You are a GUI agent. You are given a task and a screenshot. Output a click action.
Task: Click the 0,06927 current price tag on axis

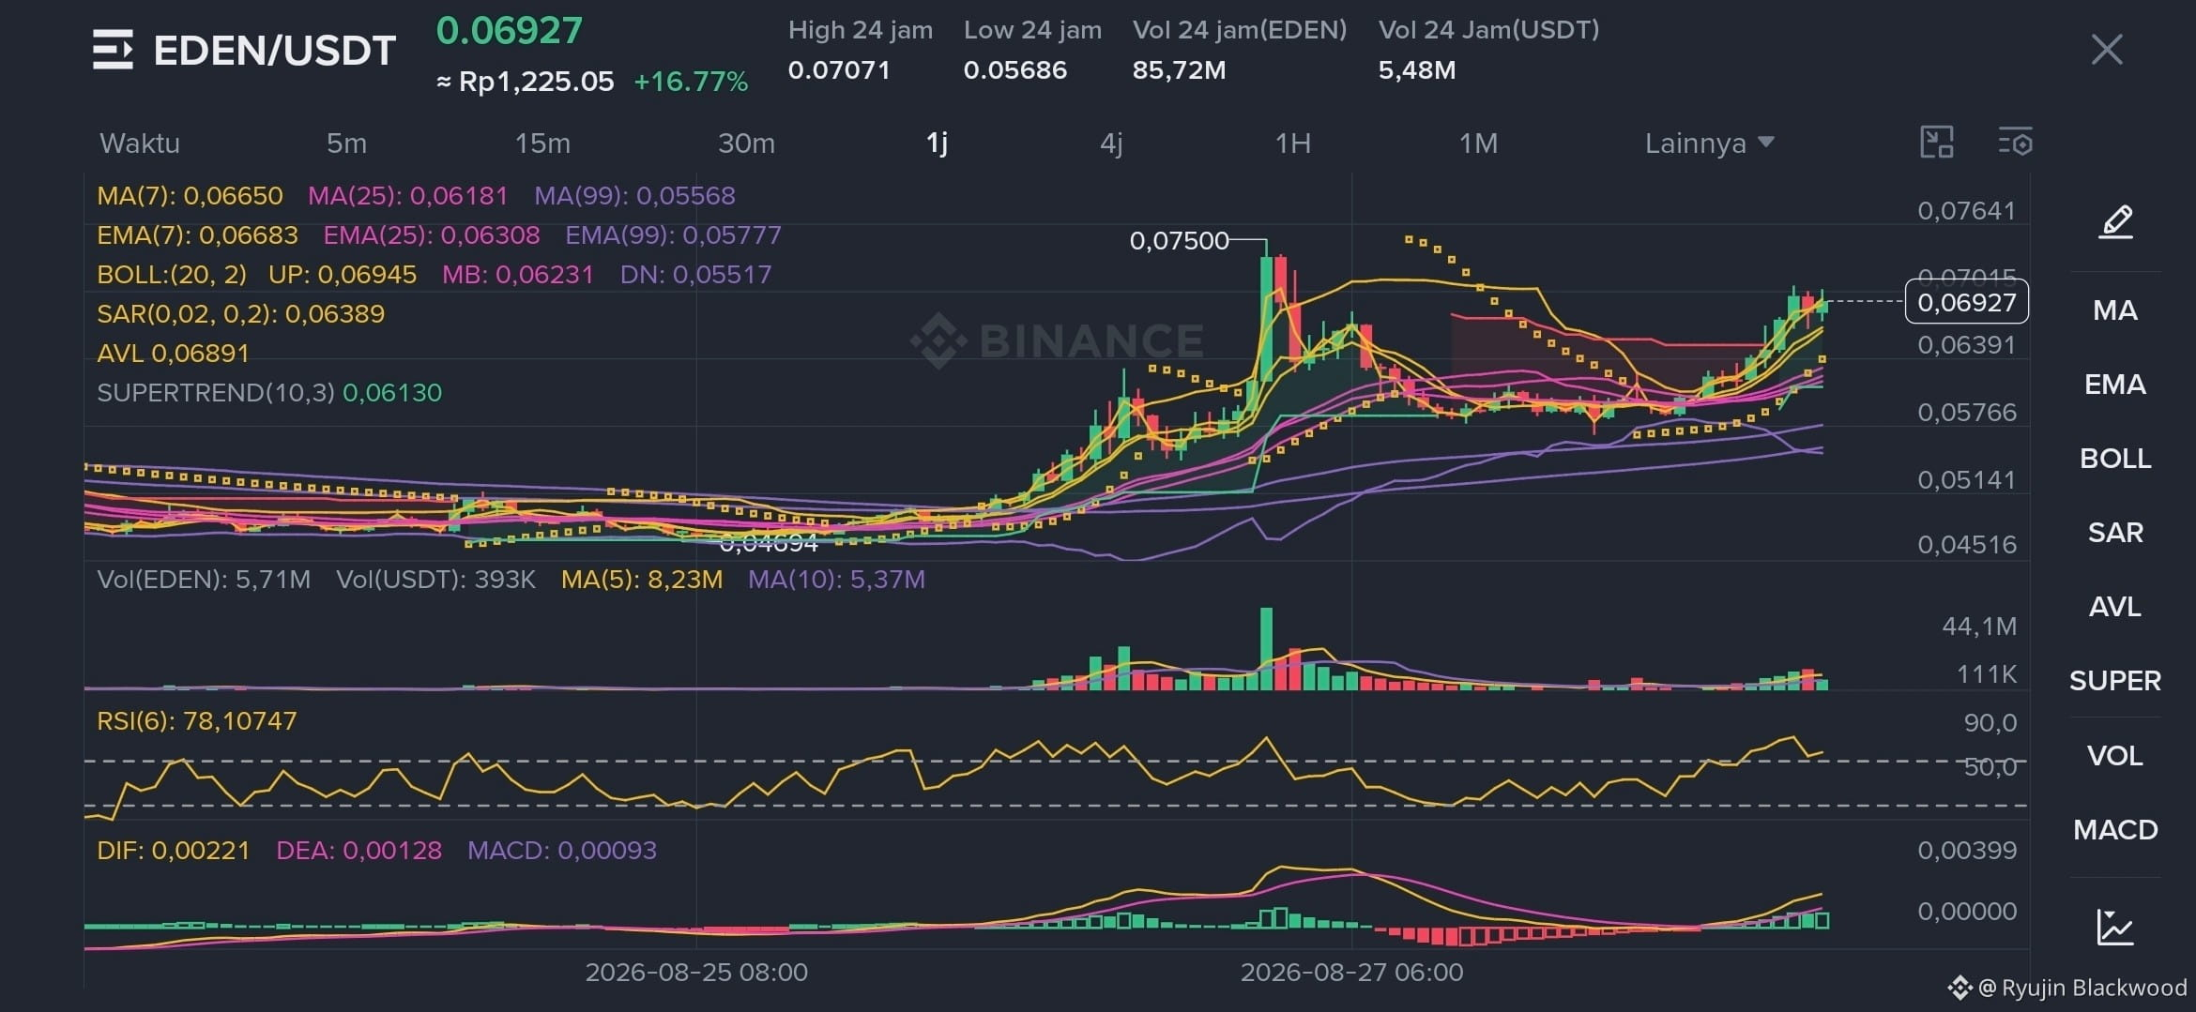[x=1967, y=302]
